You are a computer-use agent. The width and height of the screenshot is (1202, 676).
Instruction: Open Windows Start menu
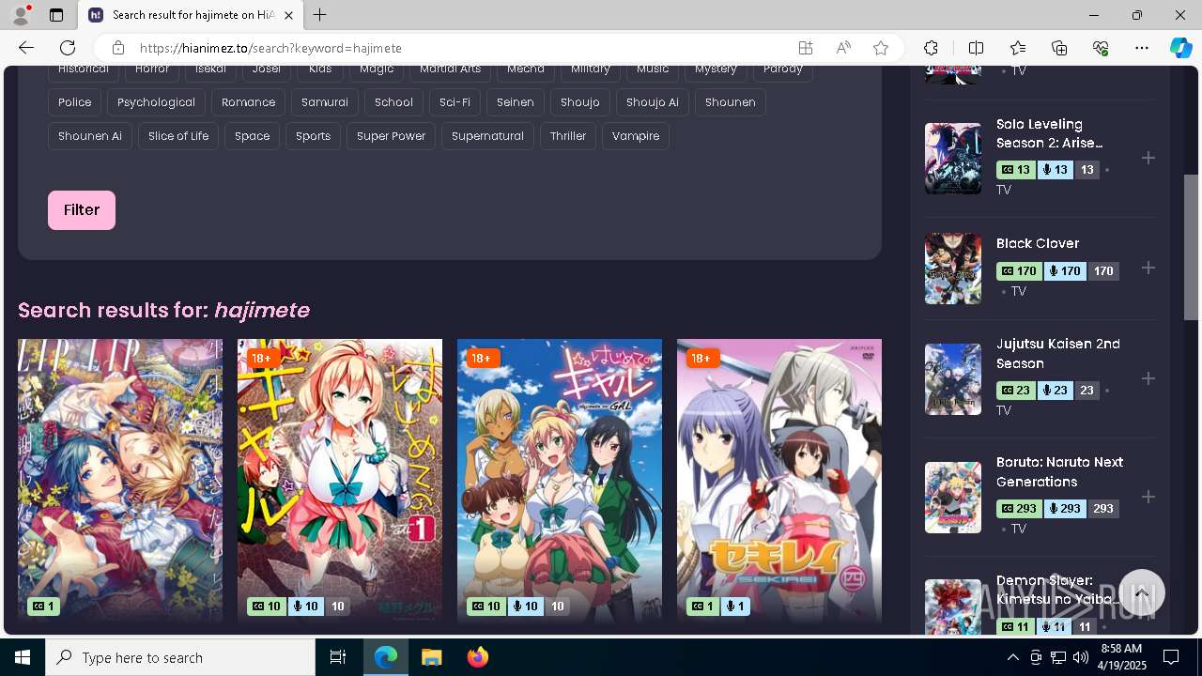23,657
